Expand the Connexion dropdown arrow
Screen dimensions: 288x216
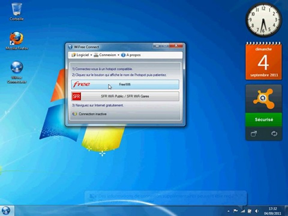point(118,55)
